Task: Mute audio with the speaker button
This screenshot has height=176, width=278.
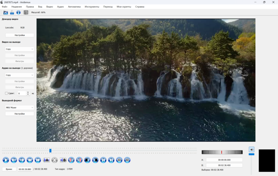Action: (252, 150)
